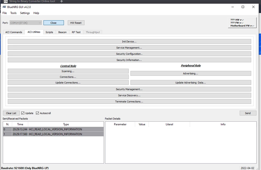Click the HW/FW version info button

pyautogui.click(x=242, y=23)
